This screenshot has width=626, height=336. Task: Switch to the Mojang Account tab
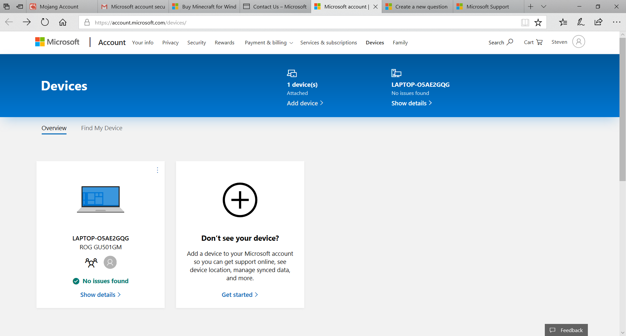click(62, 7)
